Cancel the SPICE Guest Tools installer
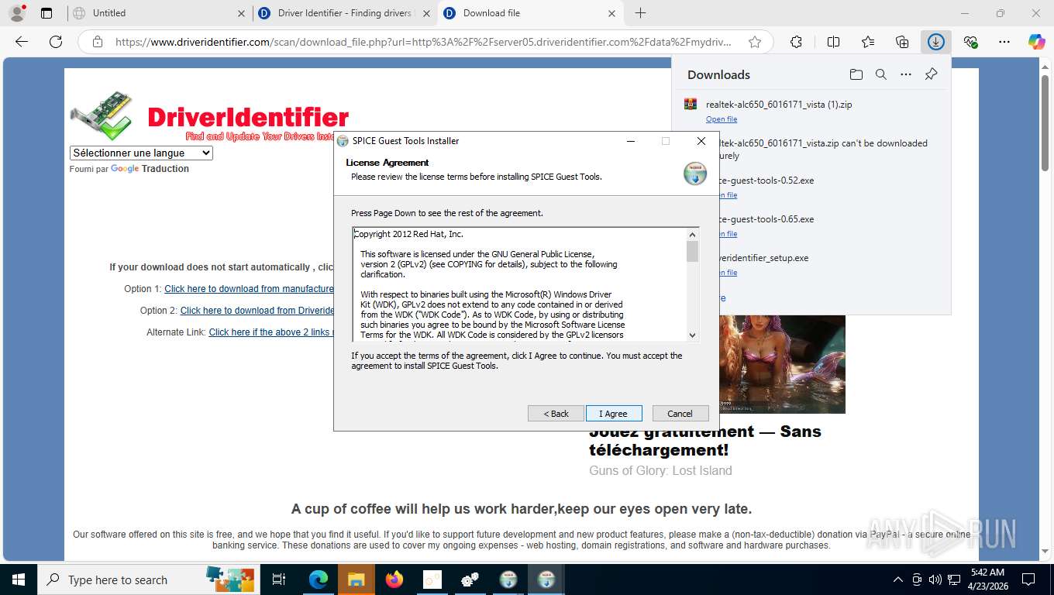 pyautogui.click(x=680, y=414)
